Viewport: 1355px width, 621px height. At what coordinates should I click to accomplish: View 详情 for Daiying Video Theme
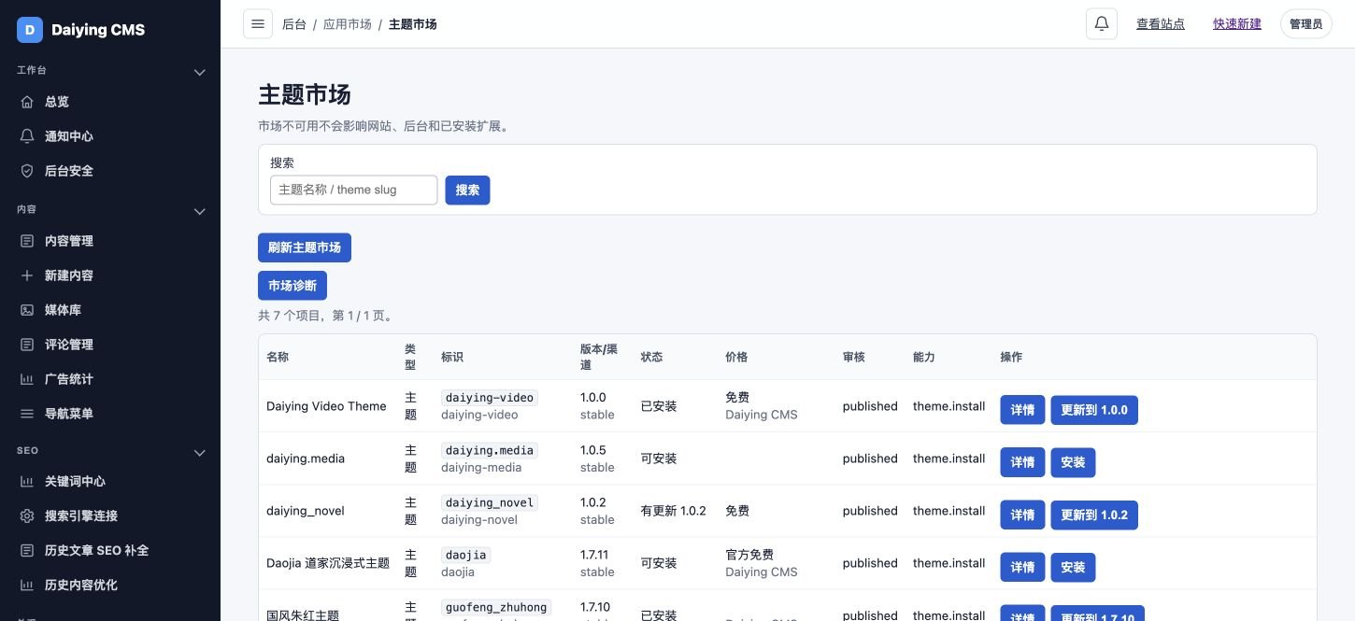(x=1022, y=410)
